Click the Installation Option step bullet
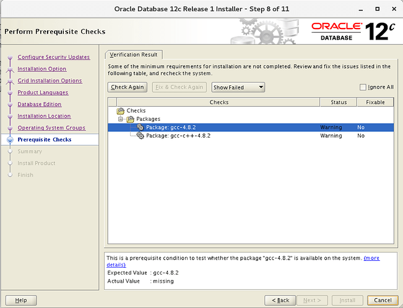403x308 pixels. (x=10, y=69)
